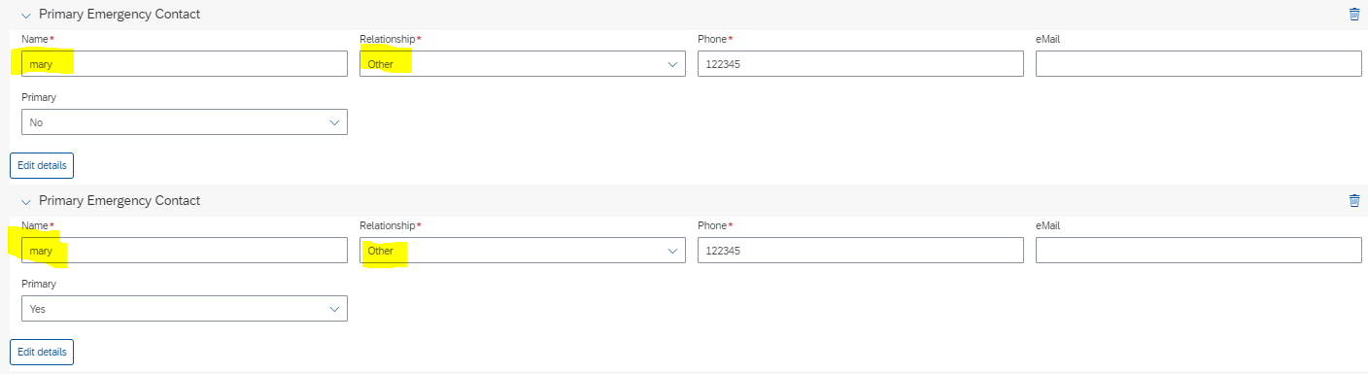This screenshot has height=374, width=1368.
Task: Click the second Primary Emergency Contact header title
Action: coord(120,200)
